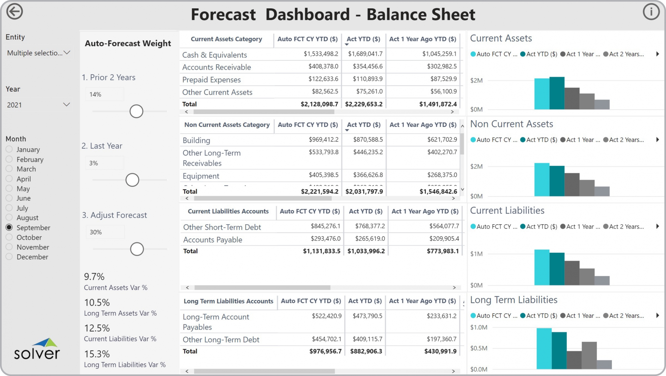Click Auto FCT CY YTD header in Liabilities

310,211
